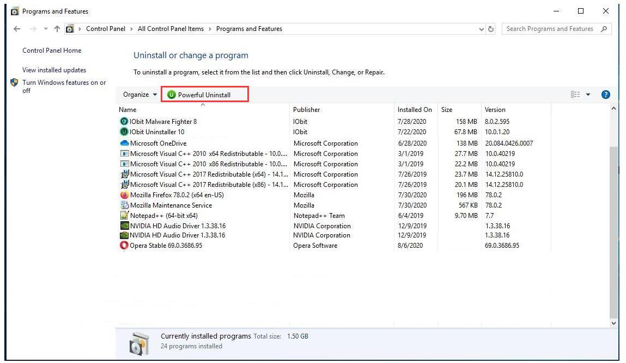The image size is (626, 363).
Task: Click the Programs and Features breadcrumb
Action: (249, 29)
